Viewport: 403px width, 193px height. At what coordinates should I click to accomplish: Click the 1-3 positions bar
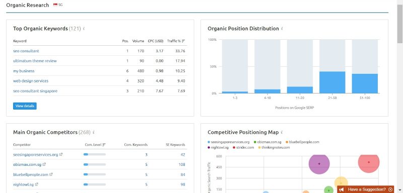click(x=235, y=92)
